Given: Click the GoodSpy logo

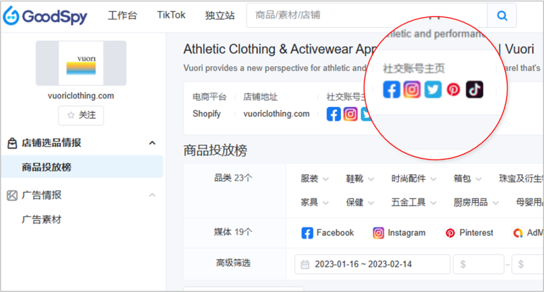Looking at the screenshot, I should click(x=45, y=16).
